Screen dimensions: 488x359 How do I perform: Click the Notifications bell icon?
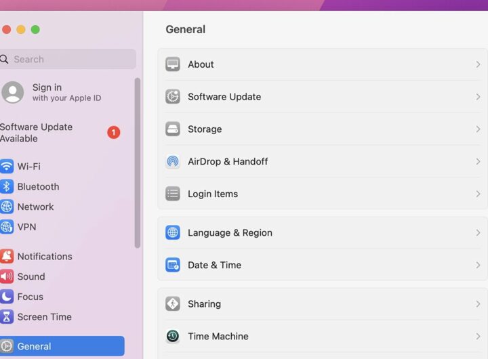(x=7, y=256)
